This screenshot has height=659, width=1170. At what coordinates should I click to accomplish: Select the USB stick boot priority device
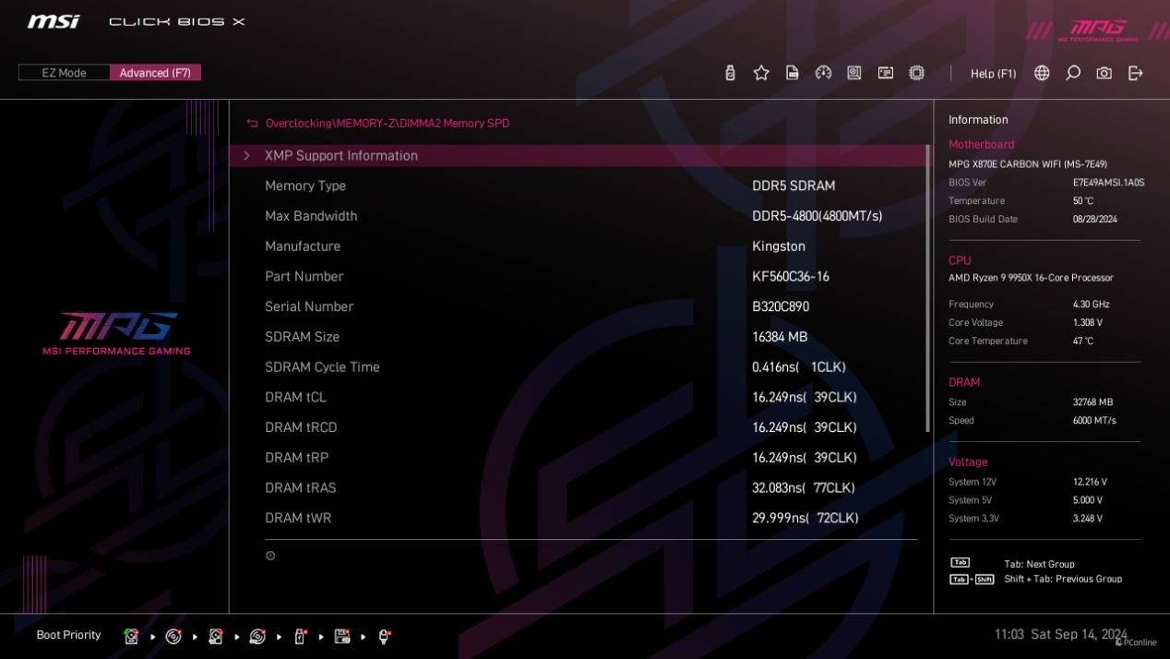(x=300, y=636)
